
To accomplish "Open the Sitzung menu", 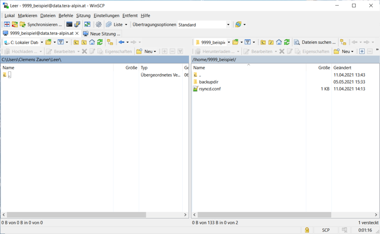I will (83, 16).
